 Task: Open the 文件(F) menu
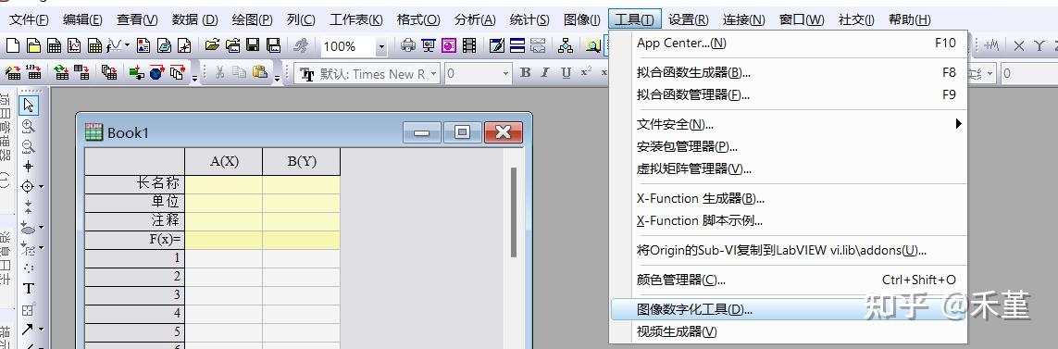click(29, 20)
